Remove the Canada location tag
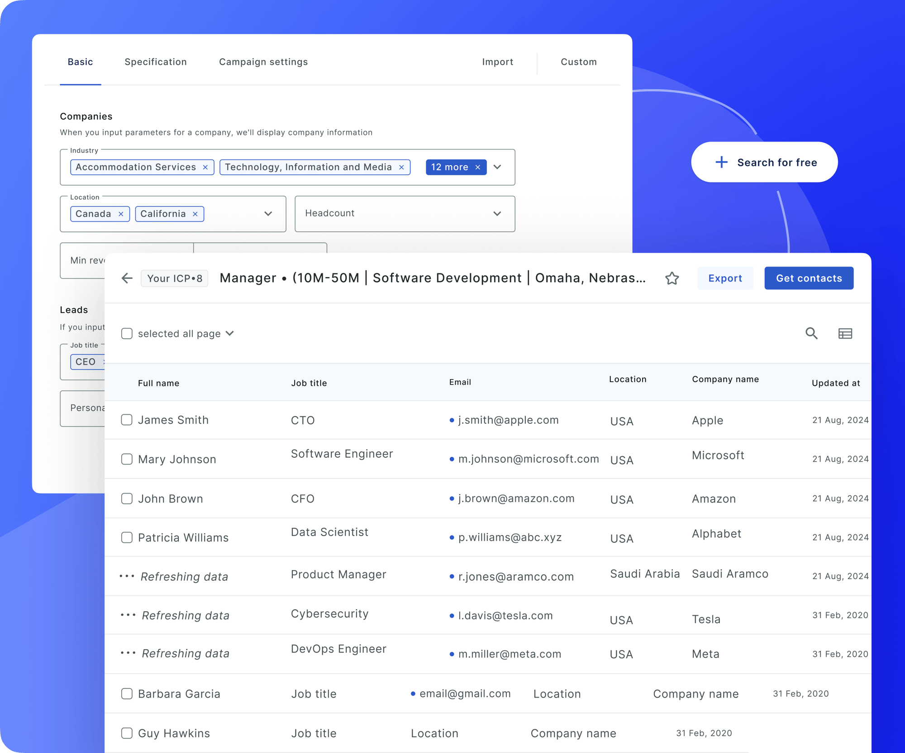 pos(121,214)
